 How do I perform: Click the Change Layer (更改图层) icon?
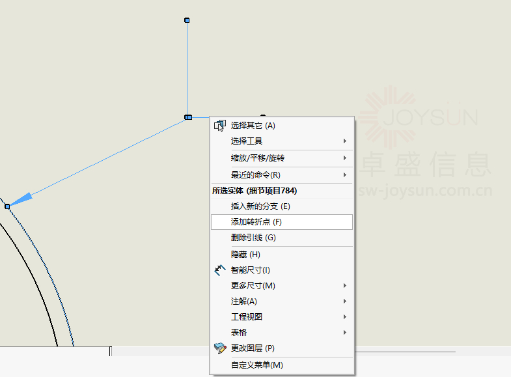click(x=219, y=348)
